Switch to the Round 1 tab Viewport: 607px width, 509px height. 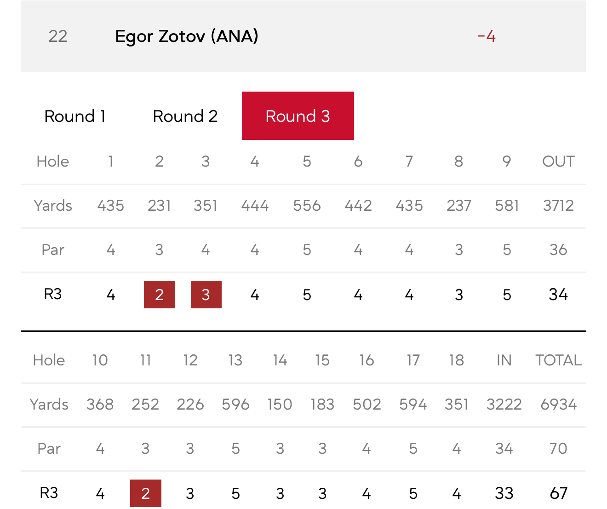pyautogui.click(x=75, y=116)
